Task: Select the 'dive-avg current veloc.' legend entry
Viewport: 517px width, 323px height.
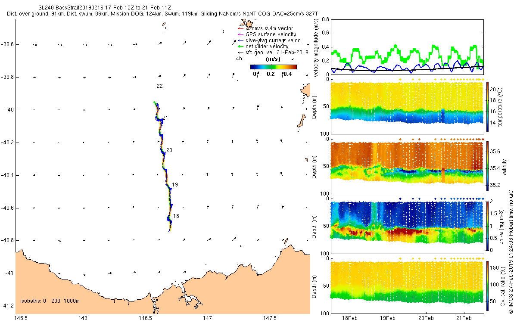Action: [x=269, y=40]
